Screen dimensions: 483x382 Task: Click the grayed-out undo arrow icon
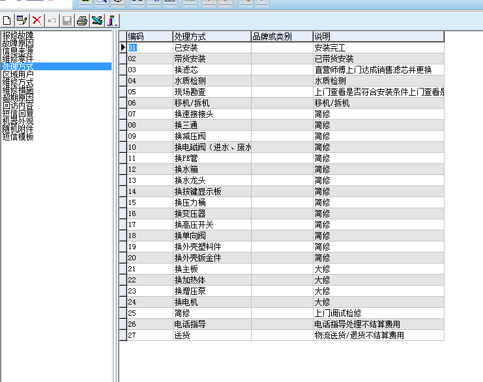tap(51, 21)
